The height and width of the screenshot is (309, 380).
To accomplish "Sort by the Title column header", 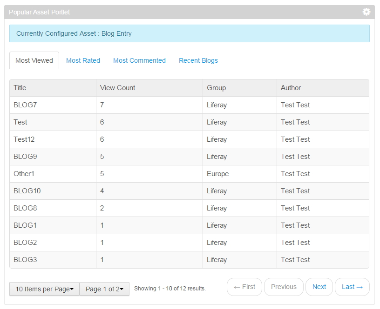I will tap(20, 88).
